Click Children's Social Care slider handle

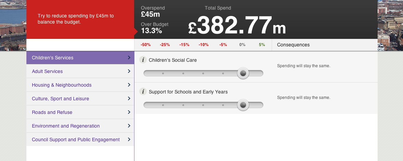click(x=243, y=73)
